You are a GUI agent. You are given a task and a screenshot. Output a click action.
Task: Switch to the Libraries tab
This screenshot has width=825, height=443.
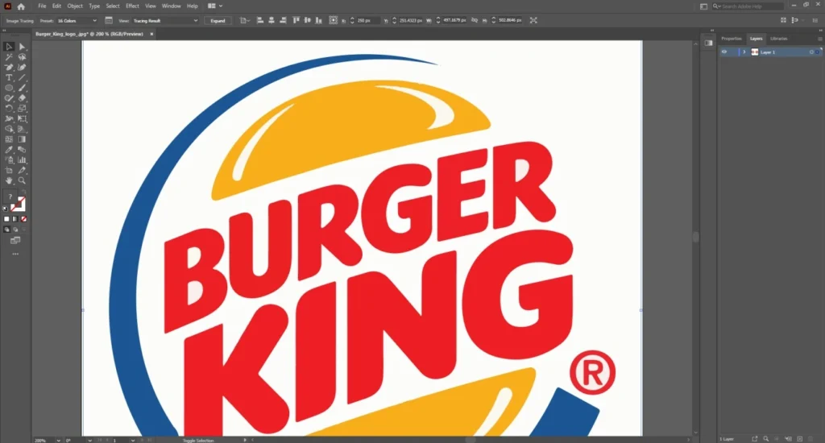pos(779,39)
